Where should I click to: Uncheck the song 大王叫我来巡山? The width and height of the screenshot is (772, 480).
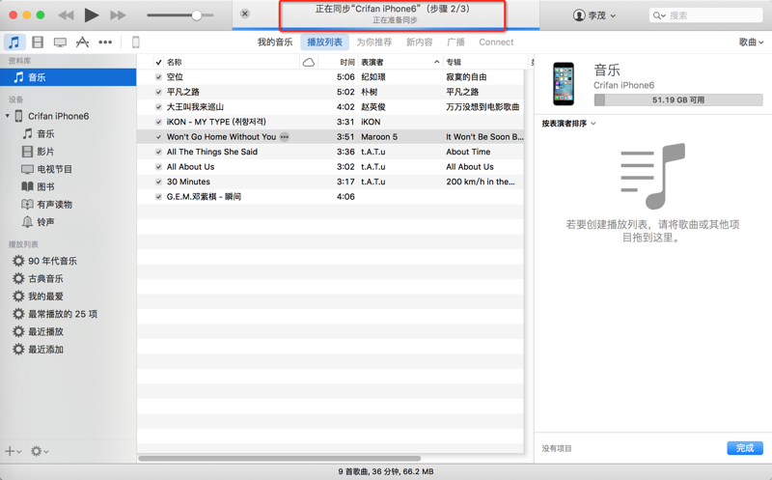[x=158, y=107]
